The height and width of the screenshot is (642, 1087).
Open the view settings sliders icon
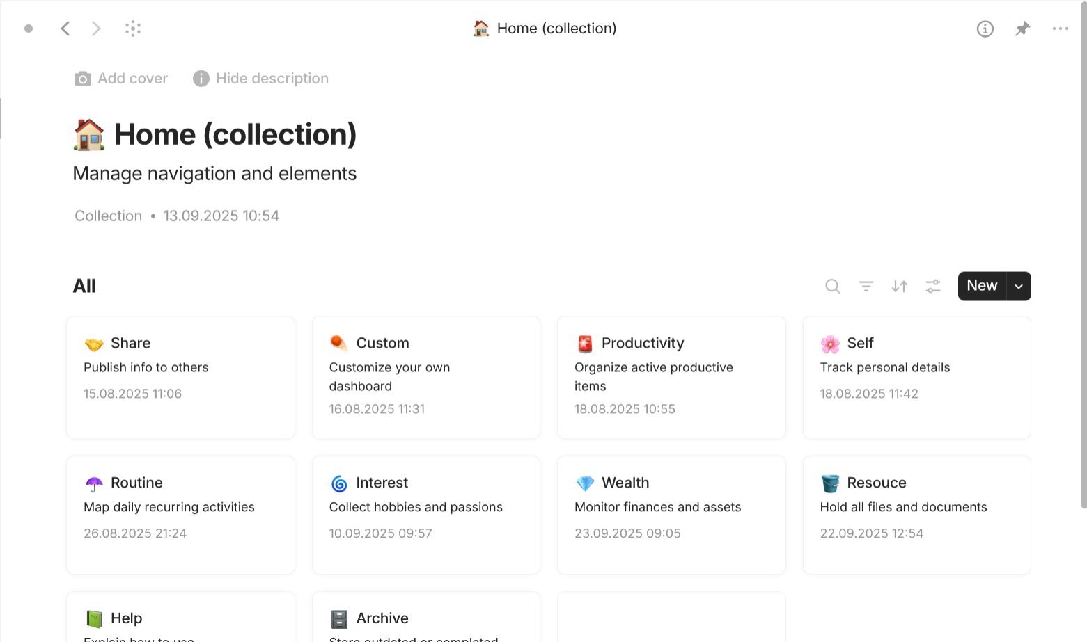[x=932, y=286]
